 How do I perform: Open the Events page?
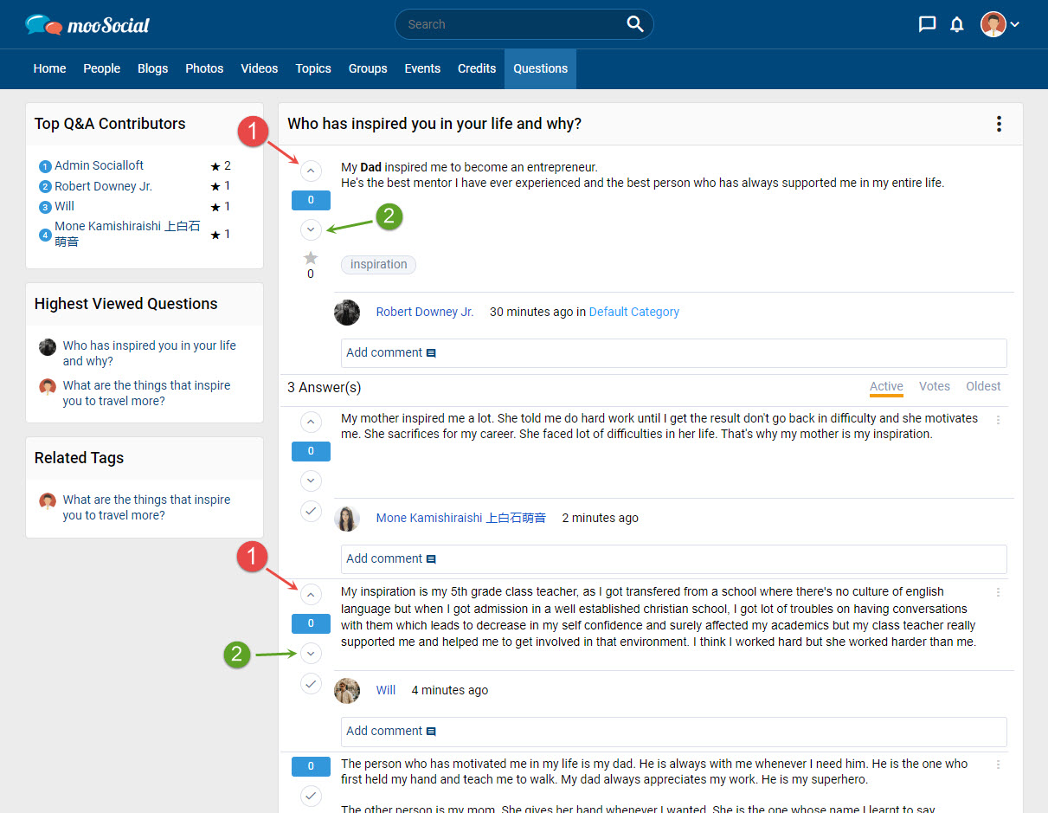pos(422,68)
